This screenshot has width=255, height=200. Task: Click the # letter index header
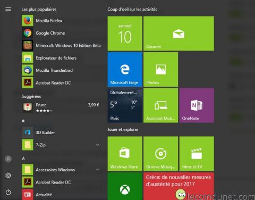[23, 121]
